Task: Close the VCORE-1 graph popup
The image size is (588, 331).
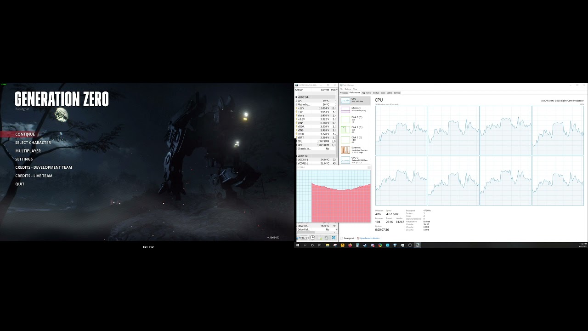Action: pyautogui.click(x=369, y=168)
